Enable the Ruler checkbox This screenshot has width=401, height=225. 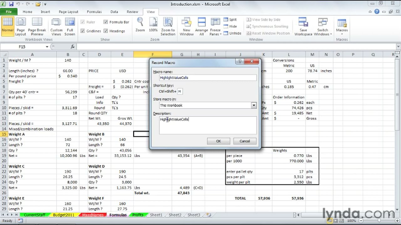tap(83, 22)
